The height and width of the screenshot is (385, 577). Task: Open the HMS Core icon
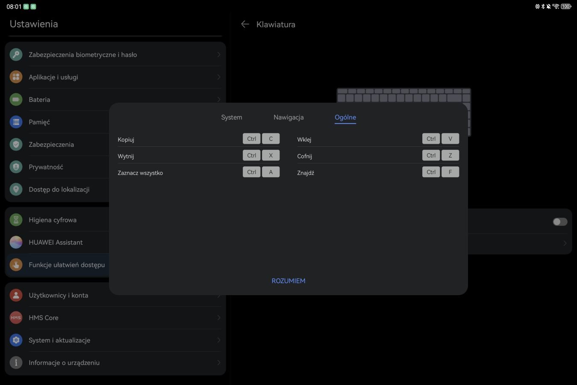coord(16,318)
